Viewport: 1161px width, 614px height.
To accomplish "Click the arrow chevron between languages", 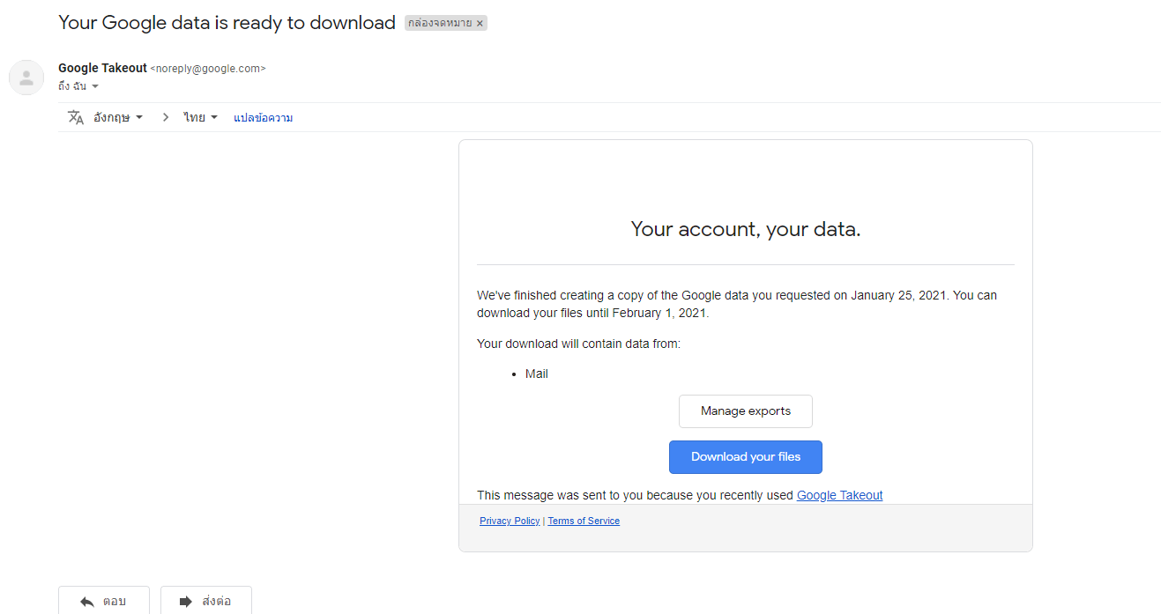I will (165, 117).
